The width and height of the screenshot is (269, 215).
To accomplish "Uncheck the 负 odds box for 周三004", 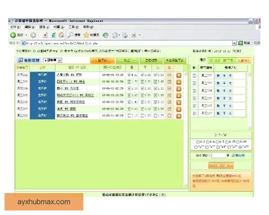I will [x=155, y=88].
